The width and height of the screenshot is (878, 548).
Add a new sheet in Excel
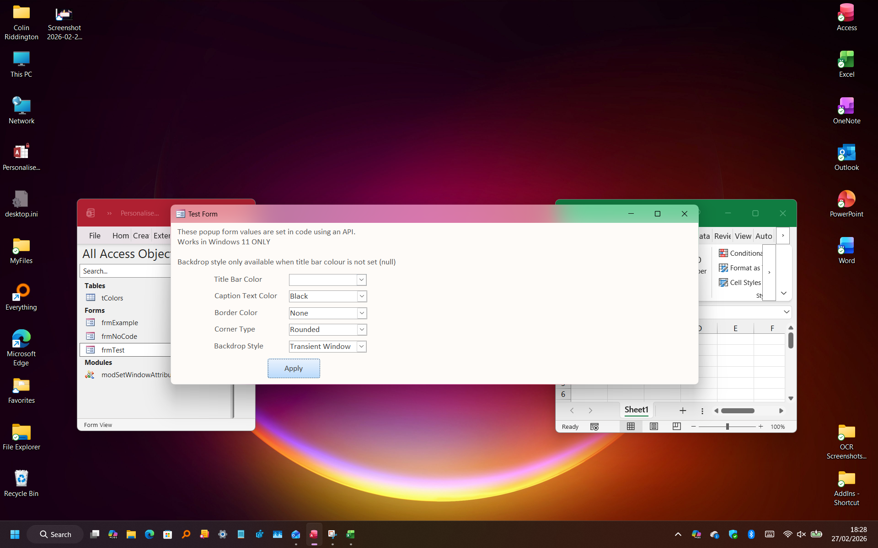(683, 411)
